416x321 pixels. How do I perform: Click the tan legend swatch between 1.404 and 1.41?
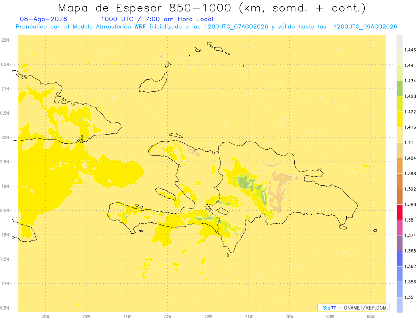[x=400, y=150]
